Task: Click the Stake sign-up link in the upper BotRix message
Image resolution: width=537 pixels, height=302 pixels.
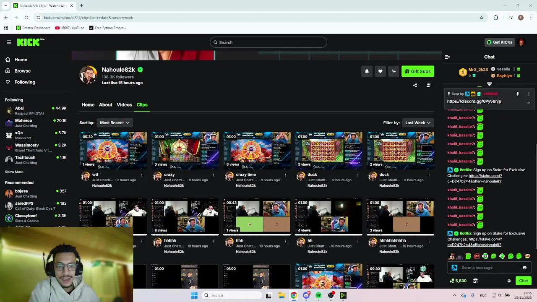Action: 474,179
